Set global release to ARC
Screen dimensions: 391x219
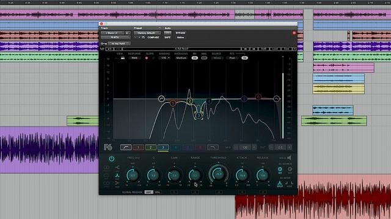coord(149,192)
